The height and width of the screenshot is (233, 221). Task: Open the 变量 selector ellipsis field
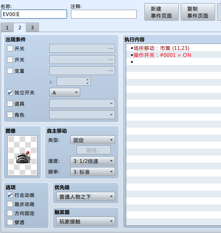pos(82,70)
